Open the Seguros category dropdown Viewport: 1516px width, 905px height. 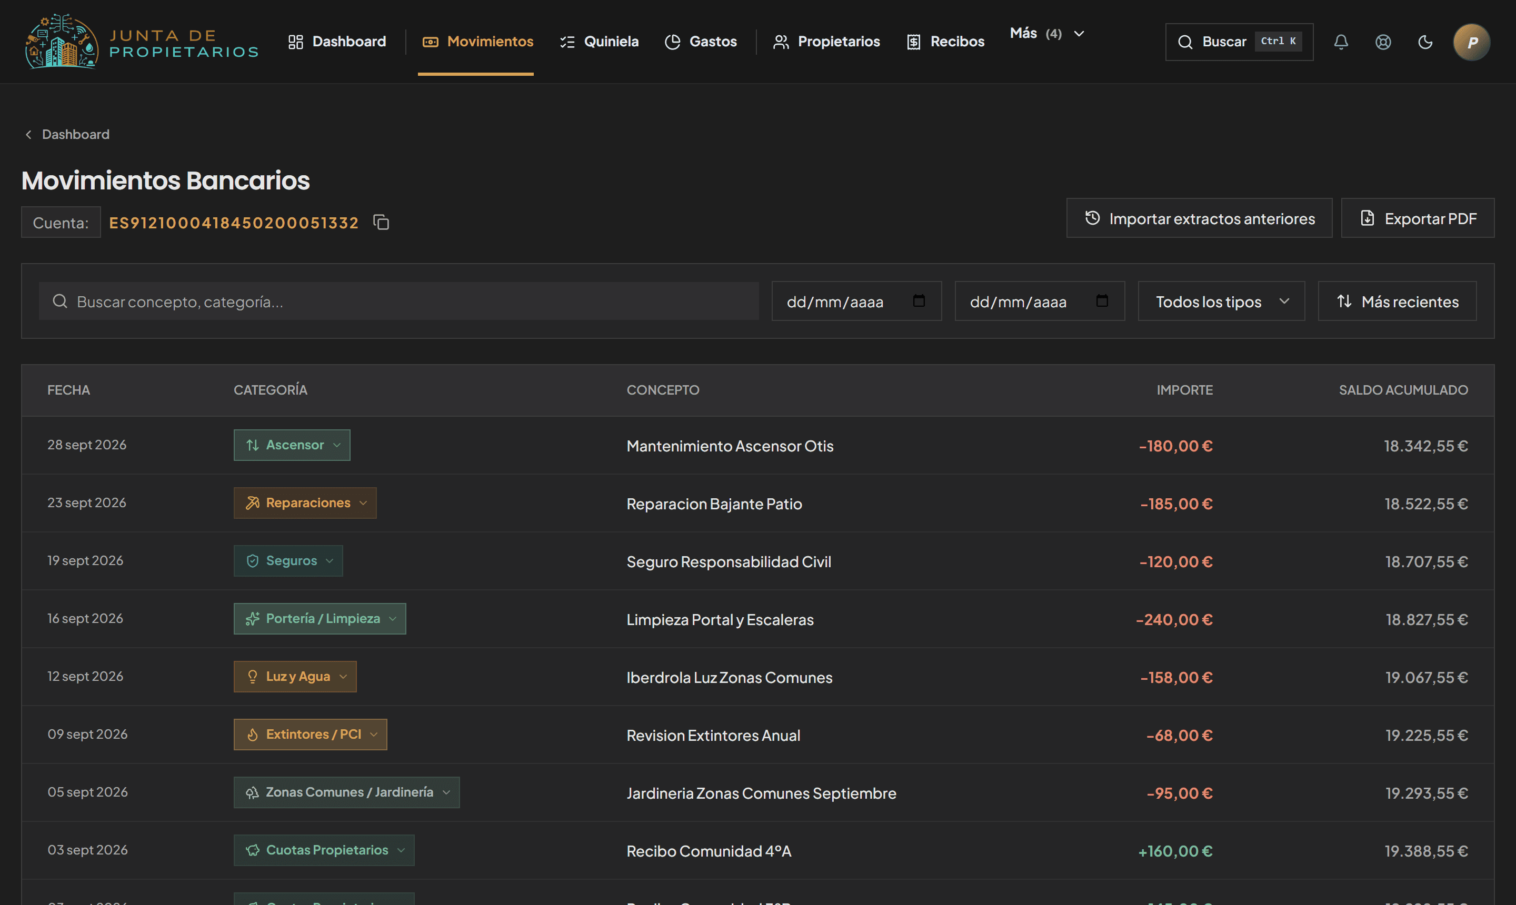[288, 561]
